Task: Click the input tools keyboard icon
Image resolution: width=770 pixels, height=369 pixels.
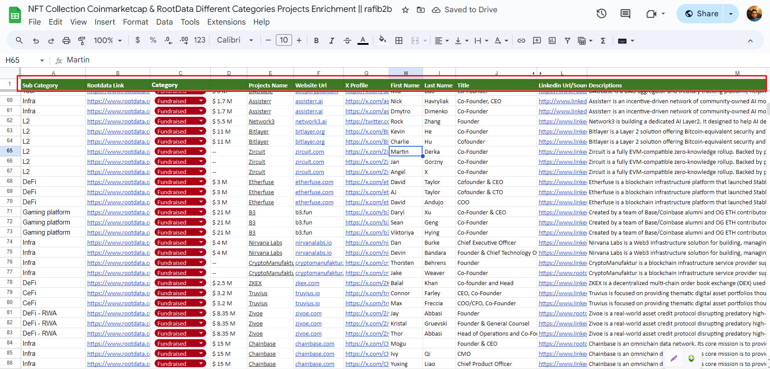Action: click(x=622, y=40)
